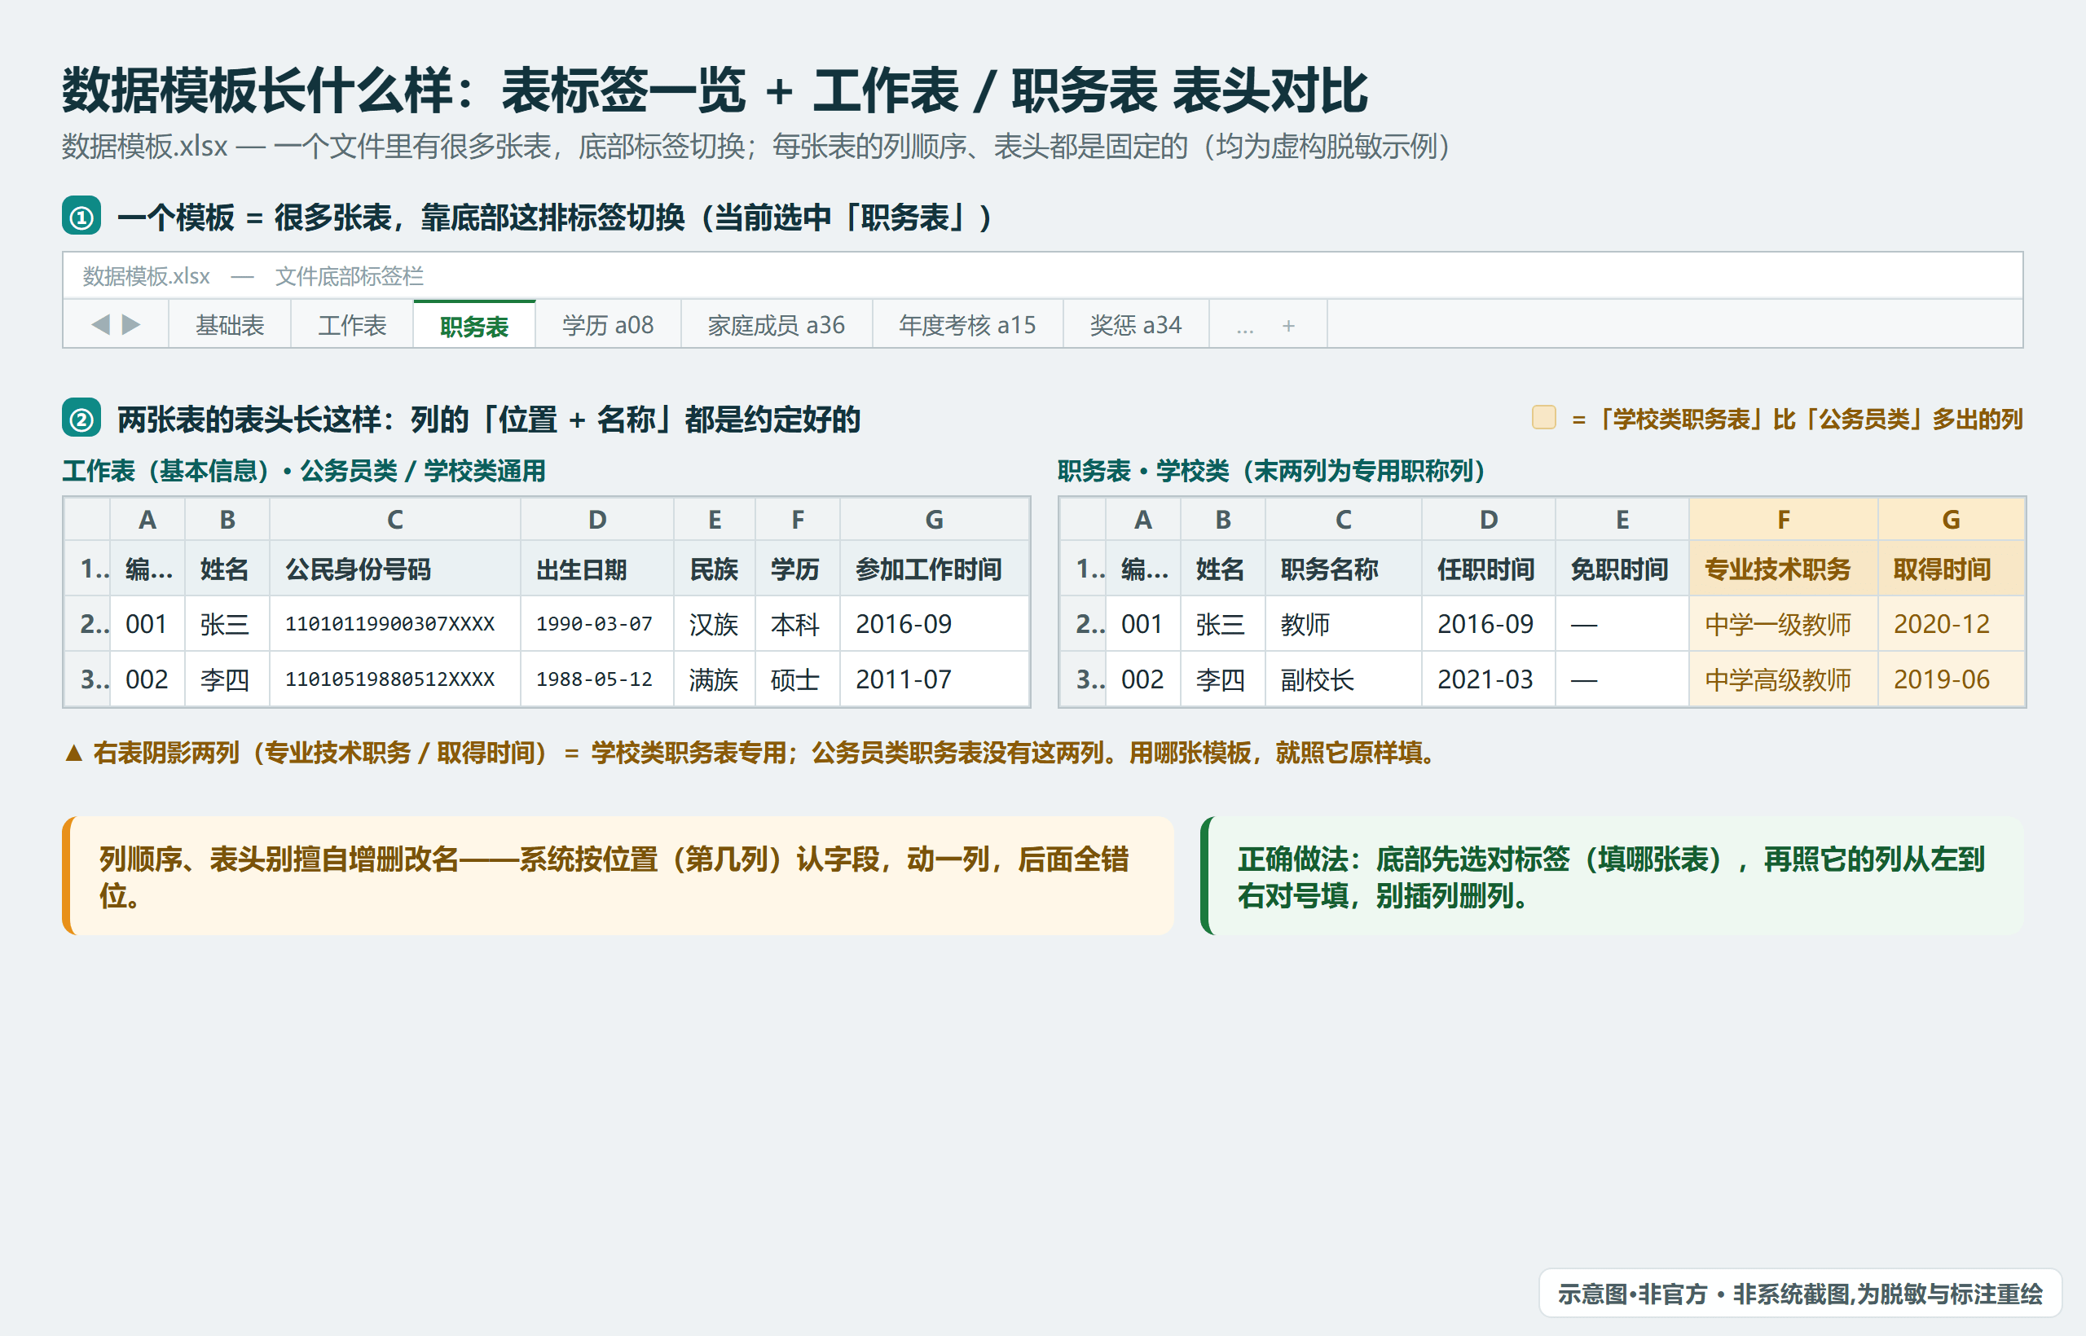Click the 专业技术职务 header cell
The image size is (2086, 1336).
click(1783, 569)
